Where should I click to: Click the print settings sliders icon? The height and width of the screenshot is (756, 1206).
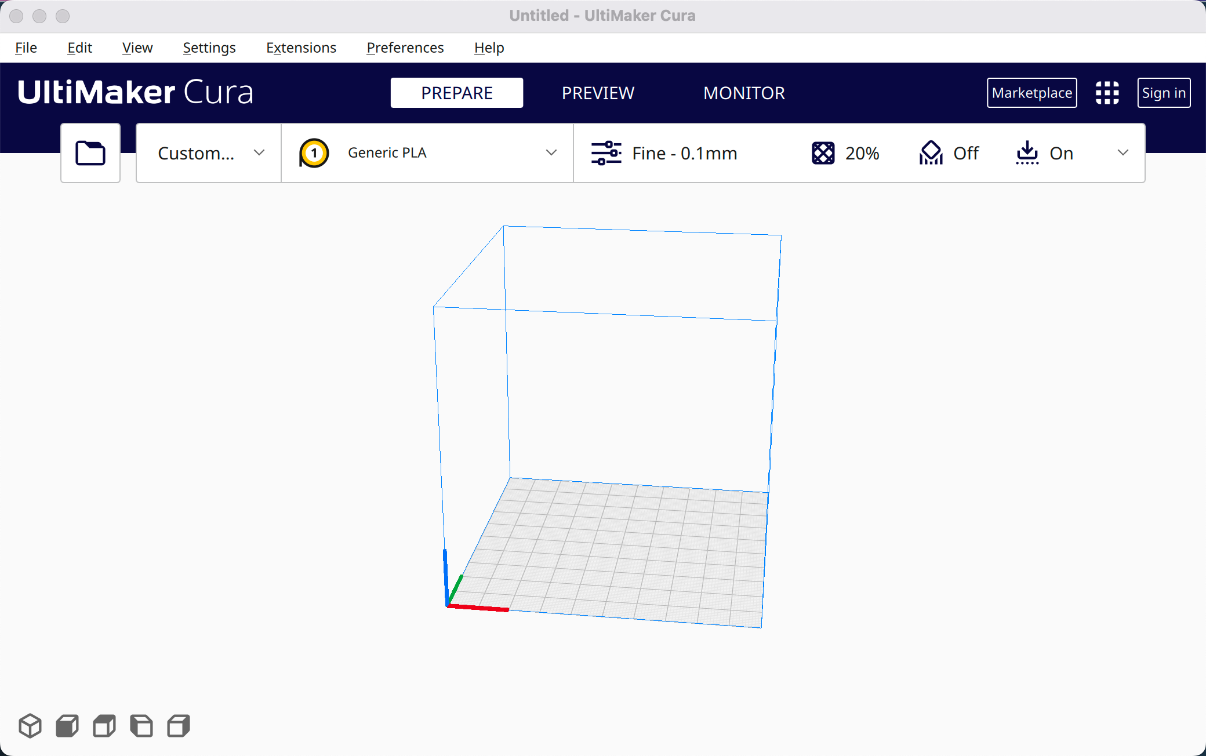(x=606, y=153)
